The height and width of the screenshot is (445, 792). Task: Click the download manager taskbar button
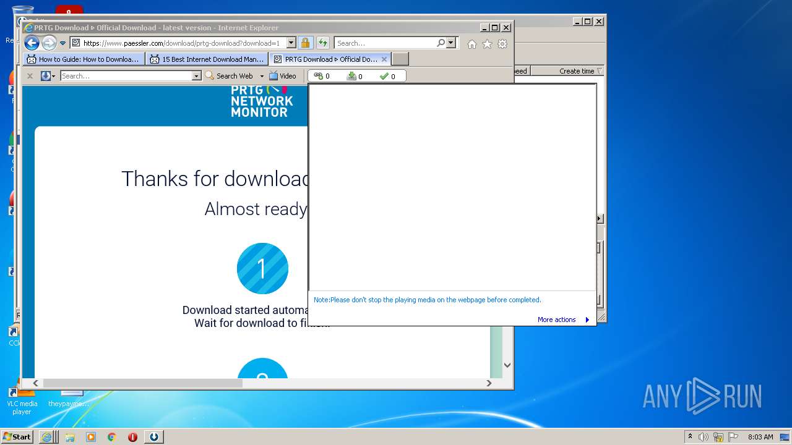[x=154, y=437]
